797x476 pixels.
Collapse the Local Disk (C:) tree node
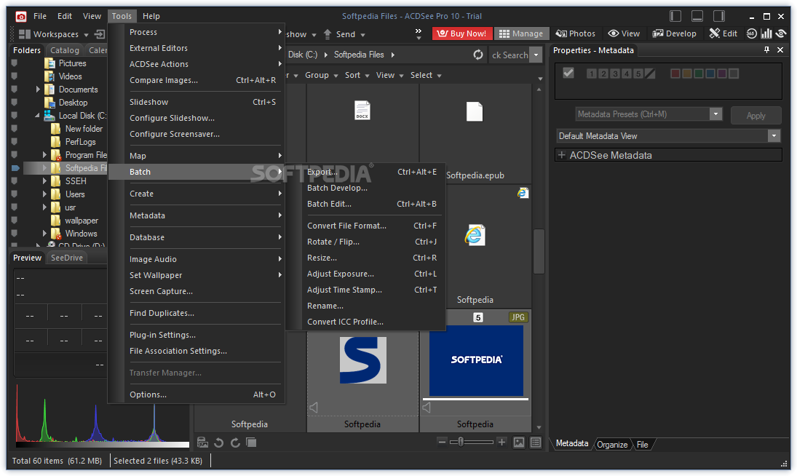click(37, 115)
